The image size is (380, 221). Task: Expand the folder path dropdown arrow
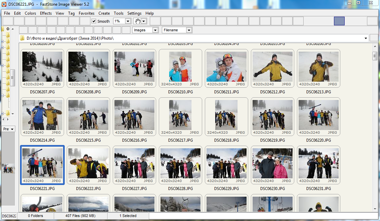[x=365, y=38]
